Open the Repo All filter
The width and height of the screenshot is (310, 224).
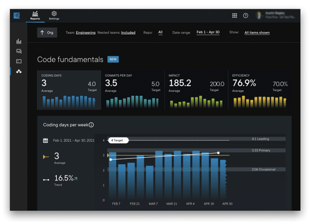(x=160, y=32)
